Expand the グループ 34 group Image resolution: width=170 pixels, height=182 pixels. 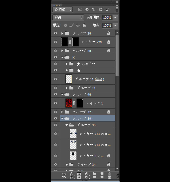pos(67,164)
